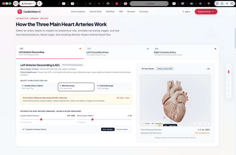Viewport: 236px width, 155px height.
Task: Select the Left Anterior Descending tab
Action: tap(50, 52)
